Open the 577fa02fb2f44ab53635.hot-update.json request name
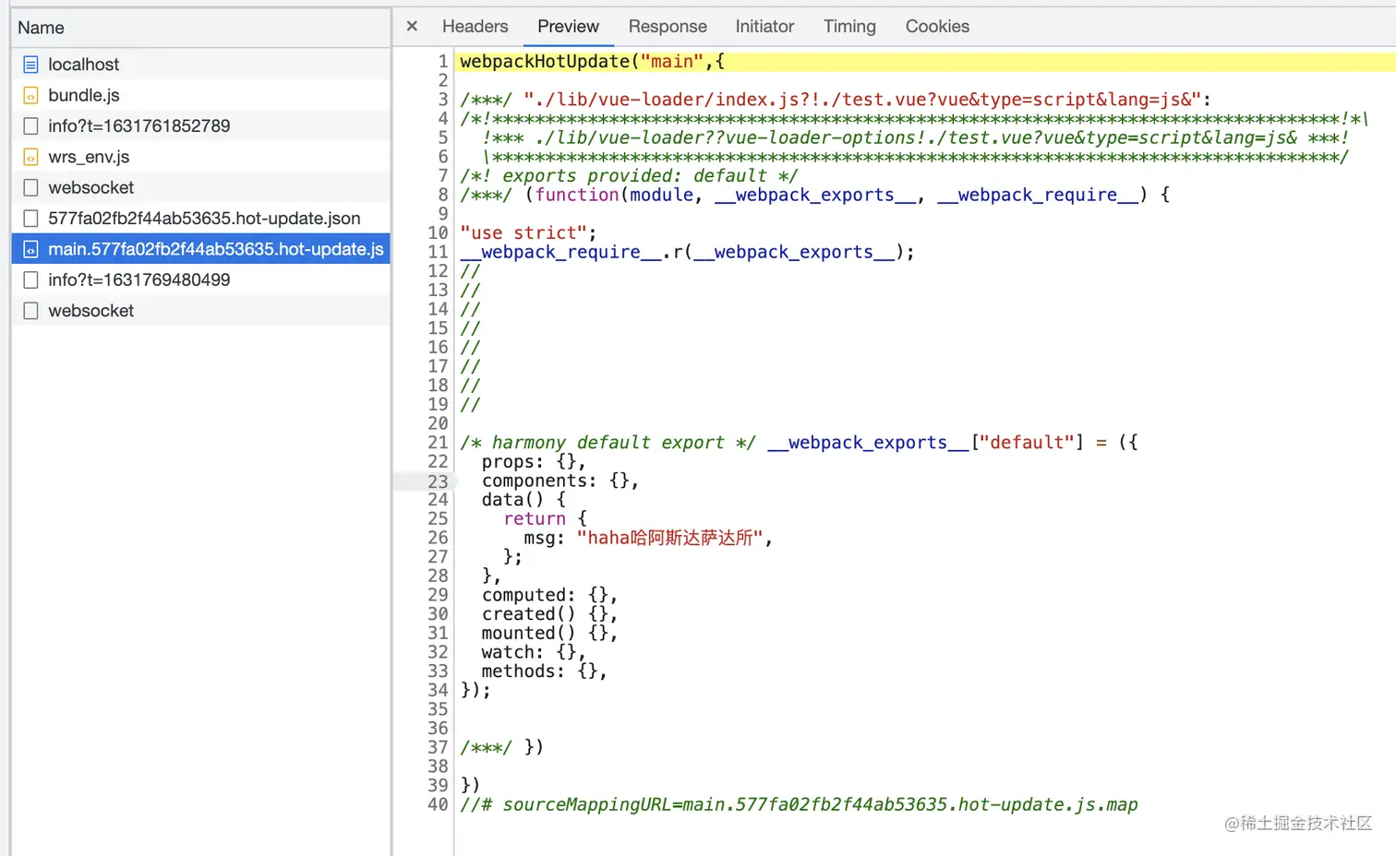Image resolution: width=1396 pixels, height=856 pixels. (204, 219)
